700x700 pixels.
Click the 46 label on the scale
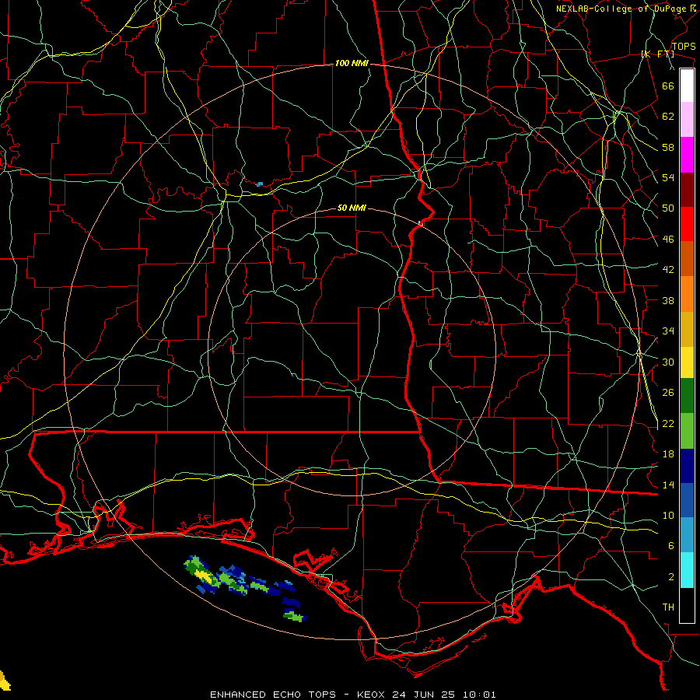pyautogui.click(x=668, y=240)
